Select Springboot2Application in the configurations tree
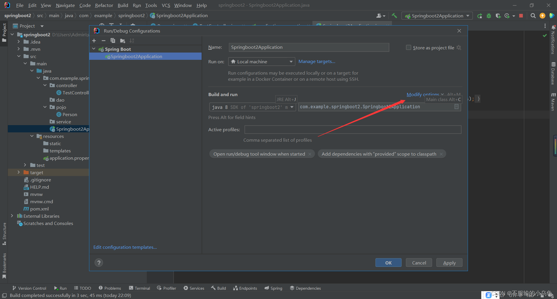The height and width of the screenshot is (299, 557). pos(145,56)
